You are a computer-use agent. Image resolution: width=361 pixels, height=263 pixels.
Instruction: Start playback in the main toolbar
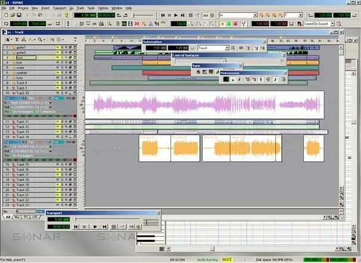[176, 15]
